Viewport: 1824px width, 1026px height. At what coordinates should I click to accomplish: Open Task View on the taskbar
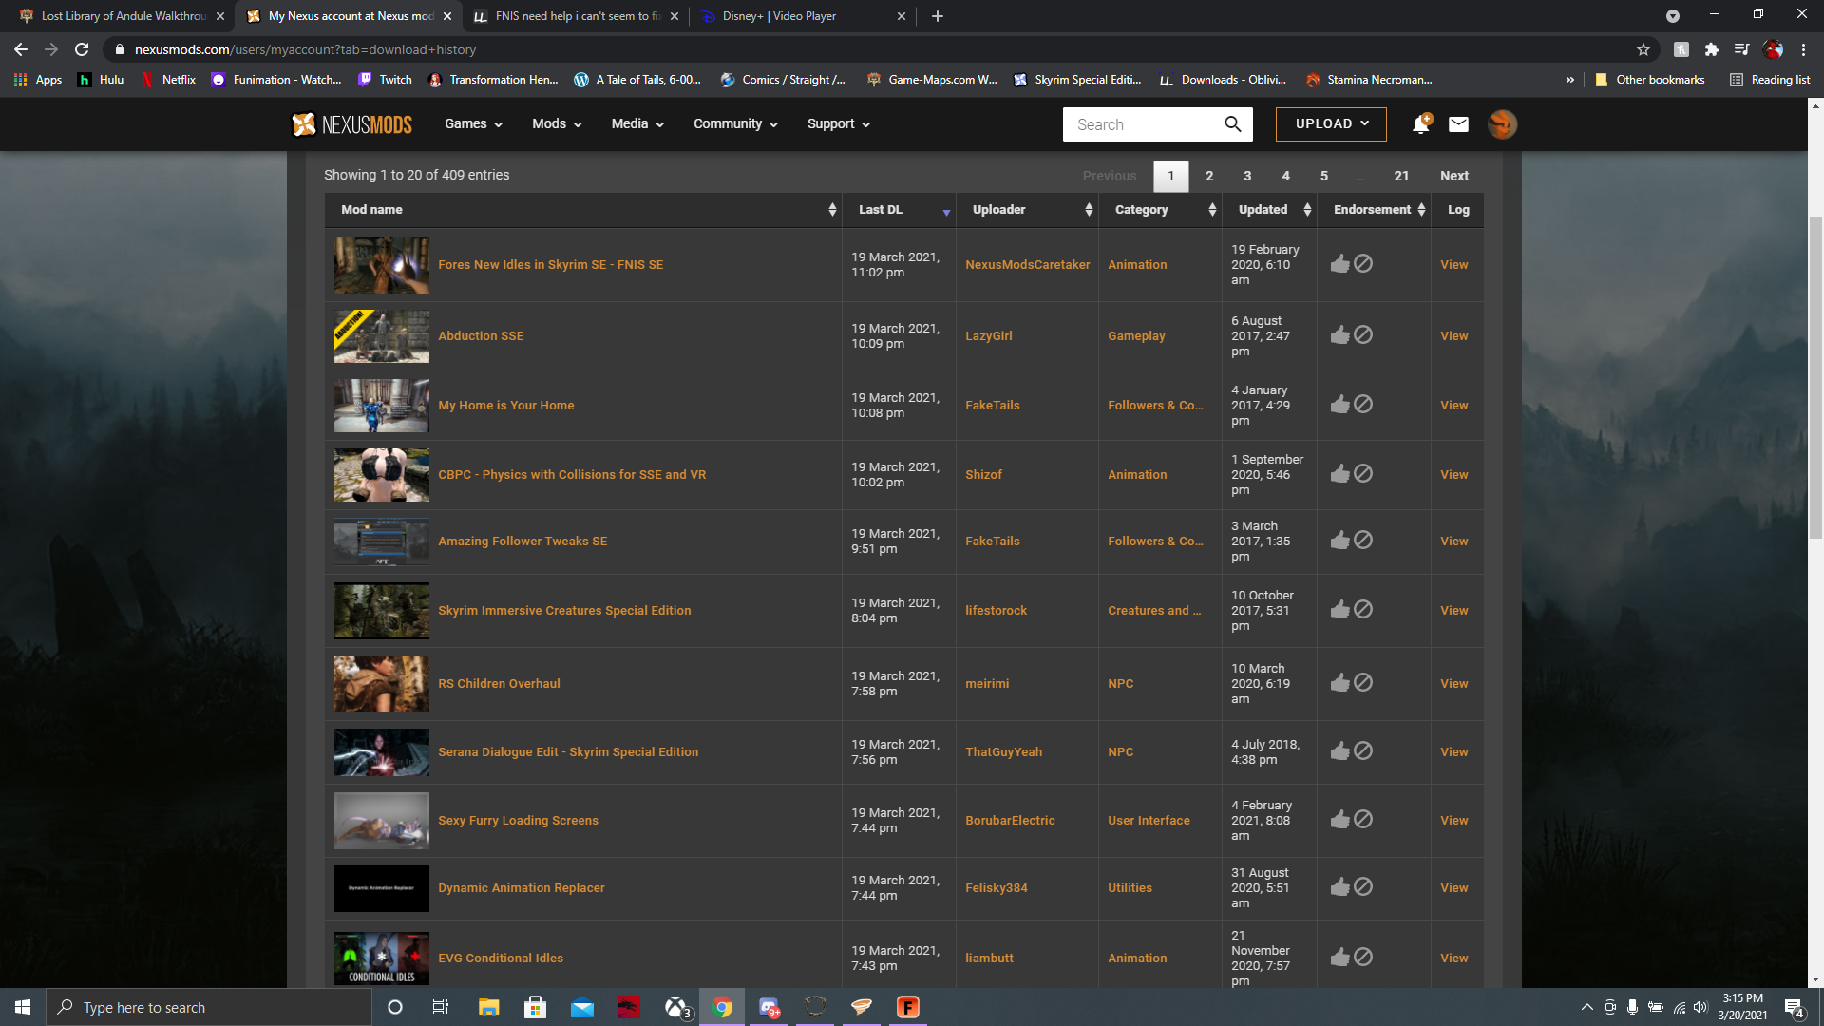pyautogui.click(x=440, y=1007)
